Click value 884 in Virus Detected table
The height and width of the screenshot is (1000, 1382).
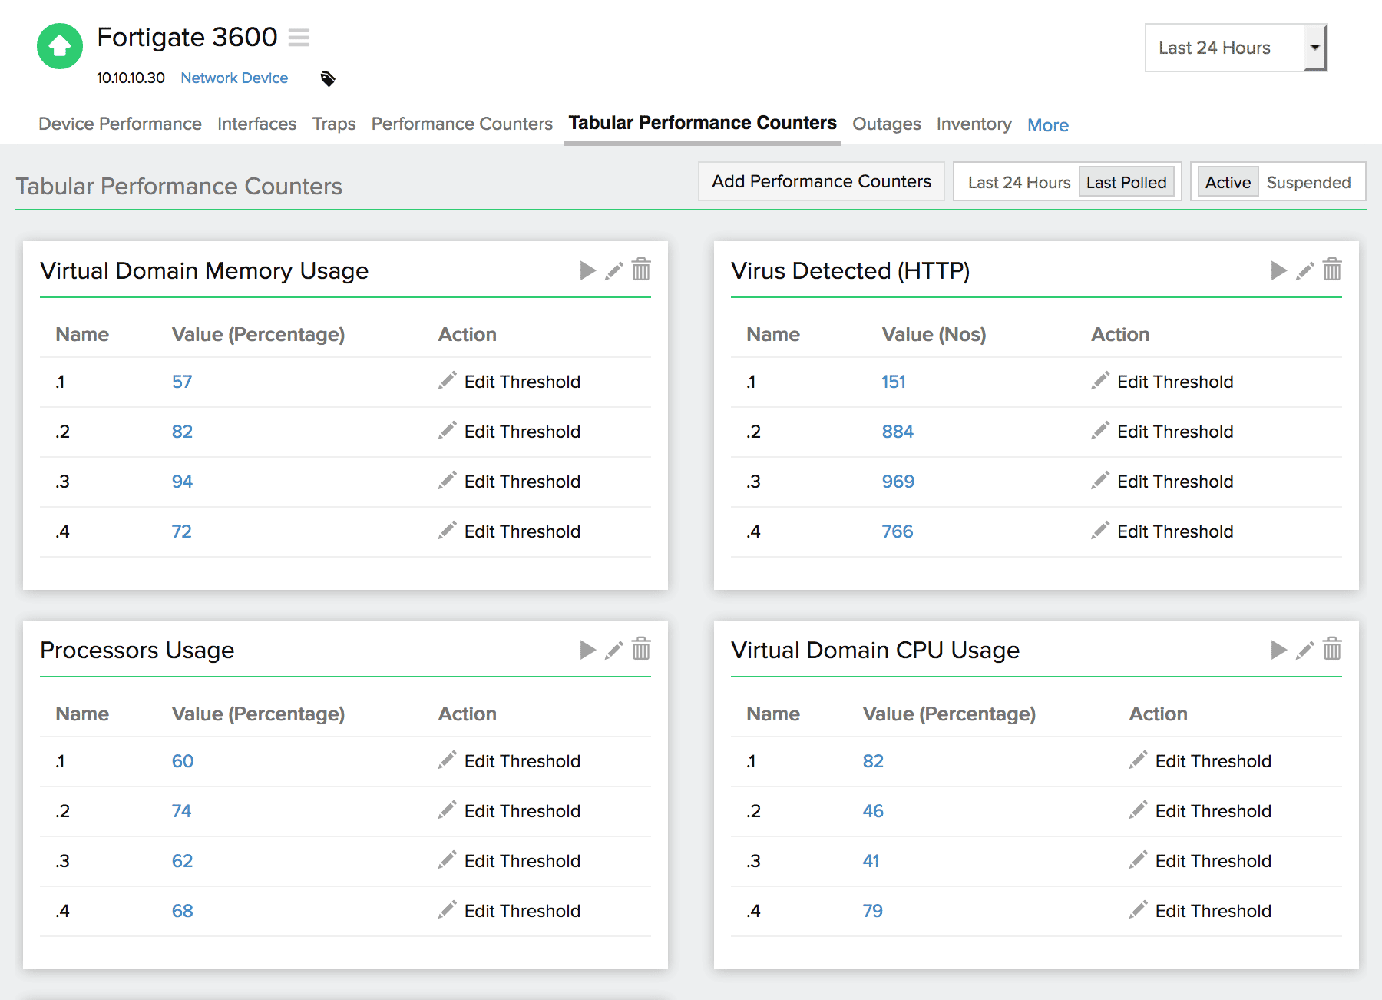(897, 432)
